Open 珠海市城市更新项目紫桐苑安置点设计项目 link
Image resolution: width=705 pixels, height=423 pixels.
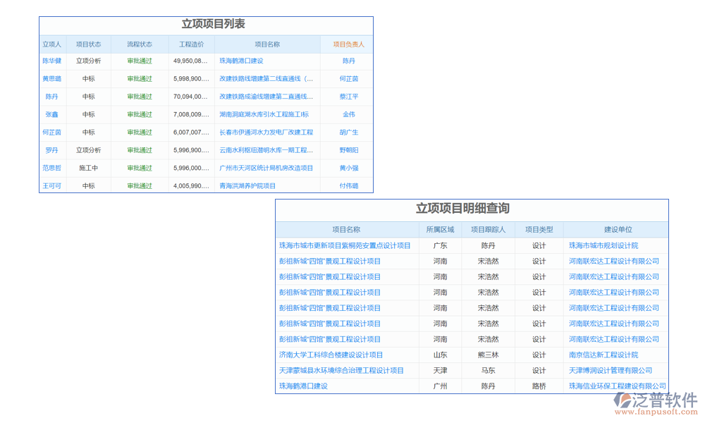pos(345,246)
